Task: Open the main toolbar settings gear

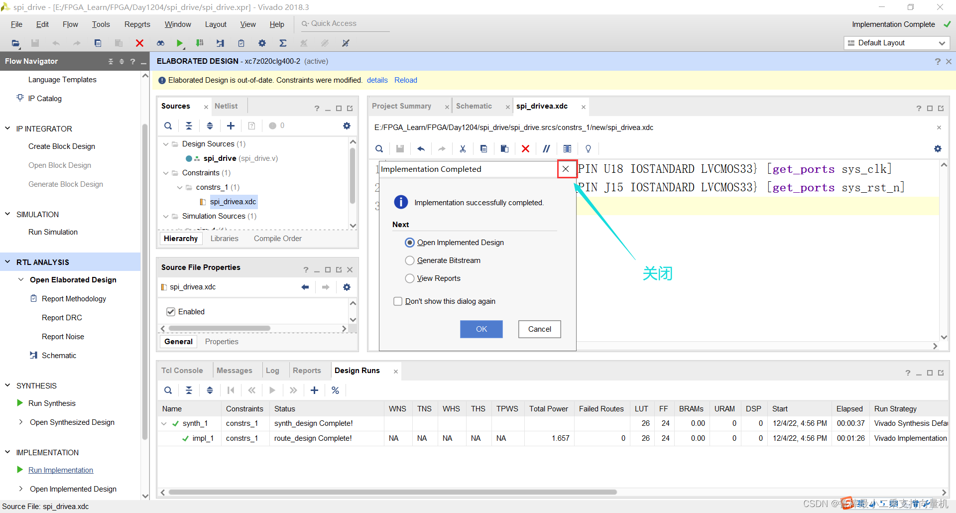Action: 262,43
